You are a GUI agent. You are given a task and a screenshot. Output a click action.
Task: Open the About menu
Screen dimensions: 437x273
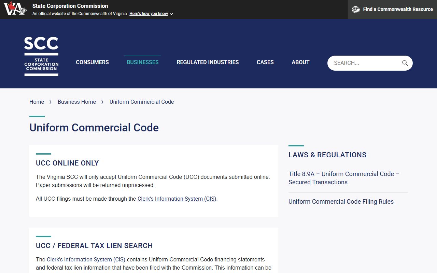[300, 62]
